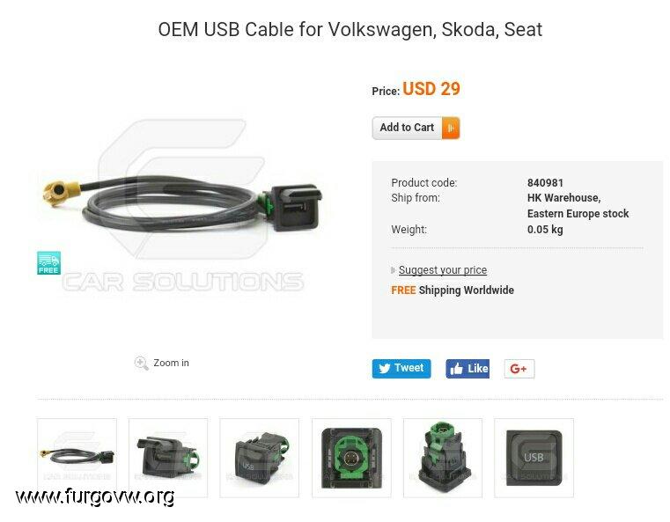Share the product via Tweet button
670x522 pixels.
(x=401, y=368)
